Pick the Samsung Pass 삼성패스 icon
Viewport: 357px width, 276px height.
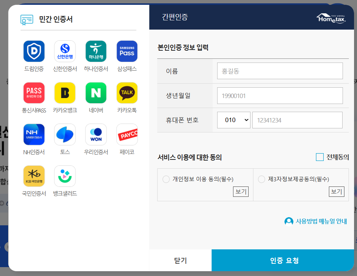(x=127, y=51)
